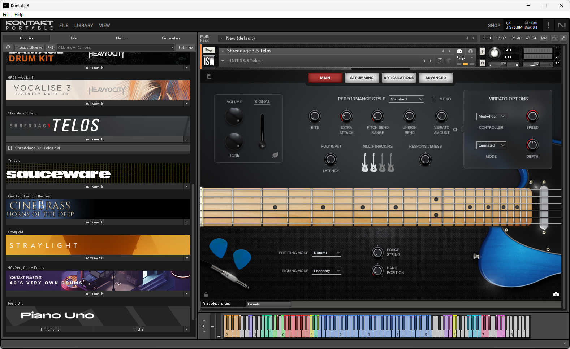This screenshot has height=349, width=570.
Task: Click the Manage Libraries button
Action: (x=29, y=47)
